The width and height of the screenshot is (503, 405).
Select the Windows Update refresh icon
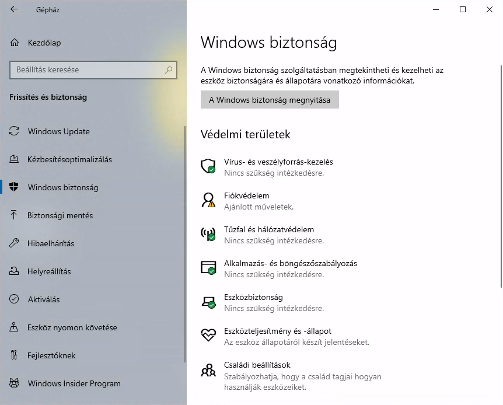coord(14,131)
